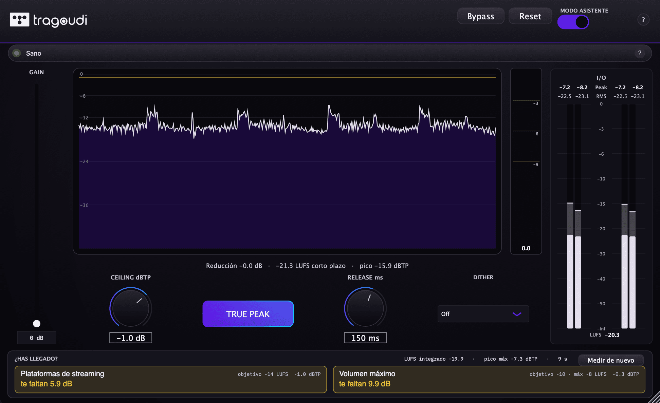Image resolution: width=660 pixels, height=403 pixels.
Task: Toggle the TRUE PEAK mode button
Action: 248,314
